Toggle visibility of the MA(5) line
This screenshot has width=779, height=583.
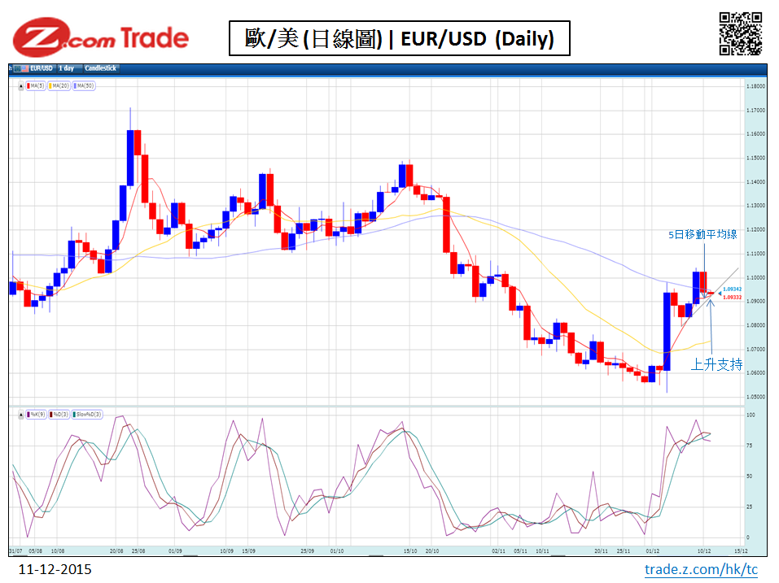coord(28,85)
